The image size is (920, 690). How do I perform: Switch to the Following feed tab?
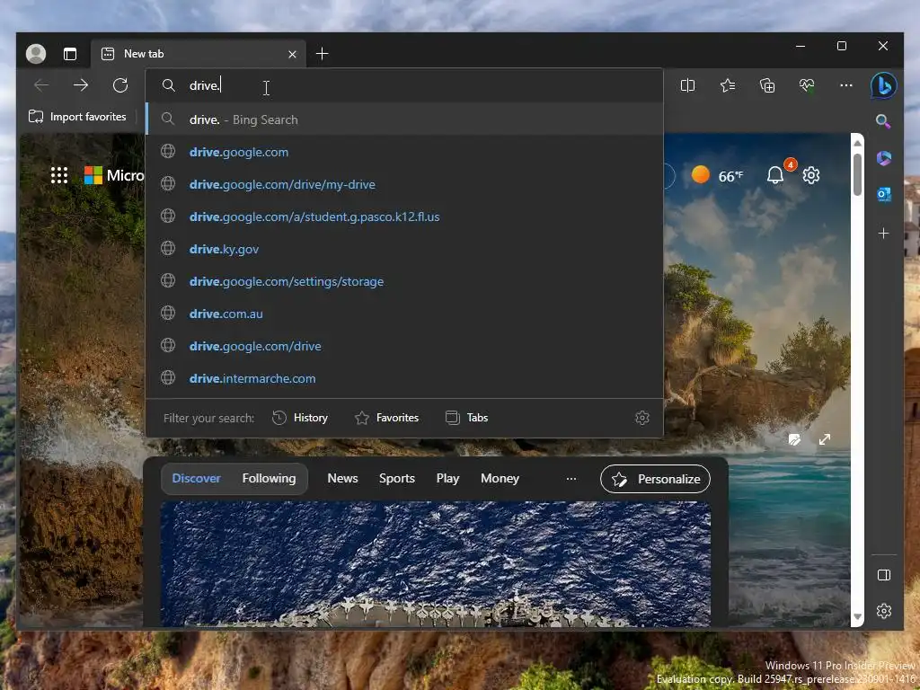point(269,479)
